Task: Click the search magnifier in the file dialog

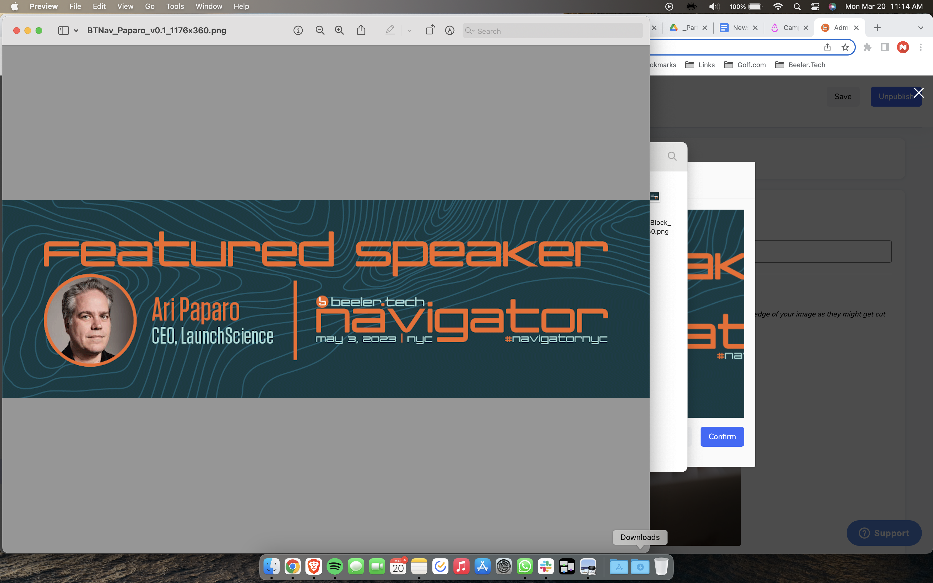Action: click(672, 156)
